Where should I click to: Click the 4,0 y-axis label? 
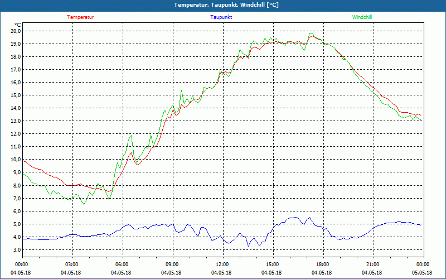click(17, 237)
